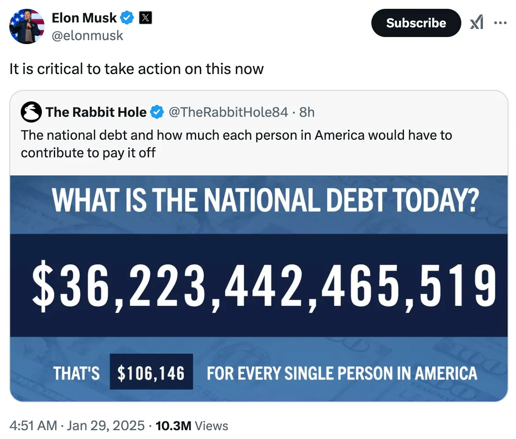Screen dimensions: 516x439
Task: Open The Rabbit Hole display name
Action: coord(96,112)
